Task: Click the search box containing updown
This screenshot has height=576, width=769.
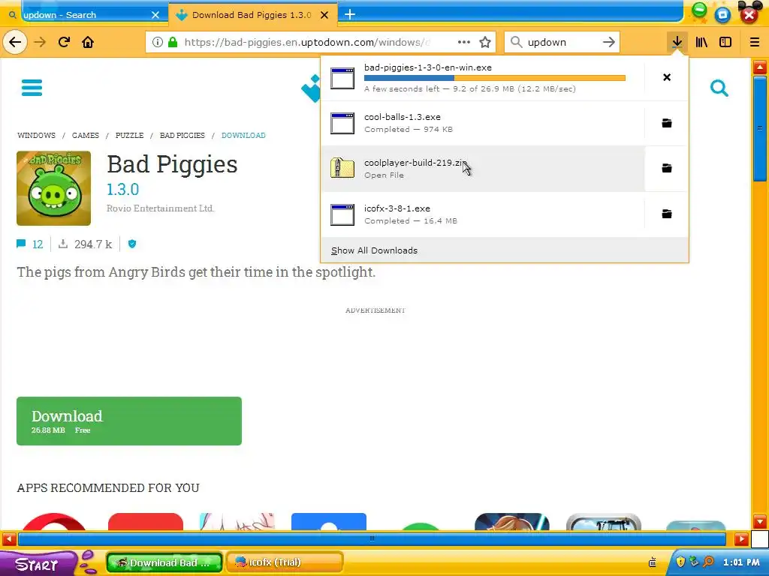Action: pos(562,42)
